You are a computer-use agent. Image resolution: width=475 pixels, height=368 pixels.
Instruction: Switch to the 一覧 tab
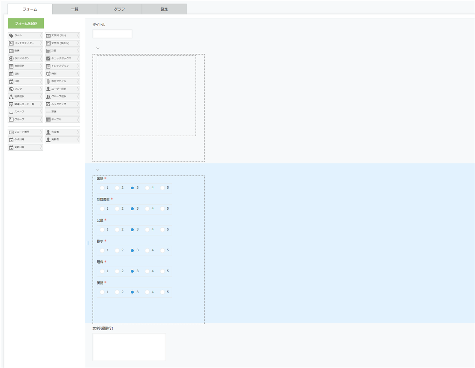[74, 9]
